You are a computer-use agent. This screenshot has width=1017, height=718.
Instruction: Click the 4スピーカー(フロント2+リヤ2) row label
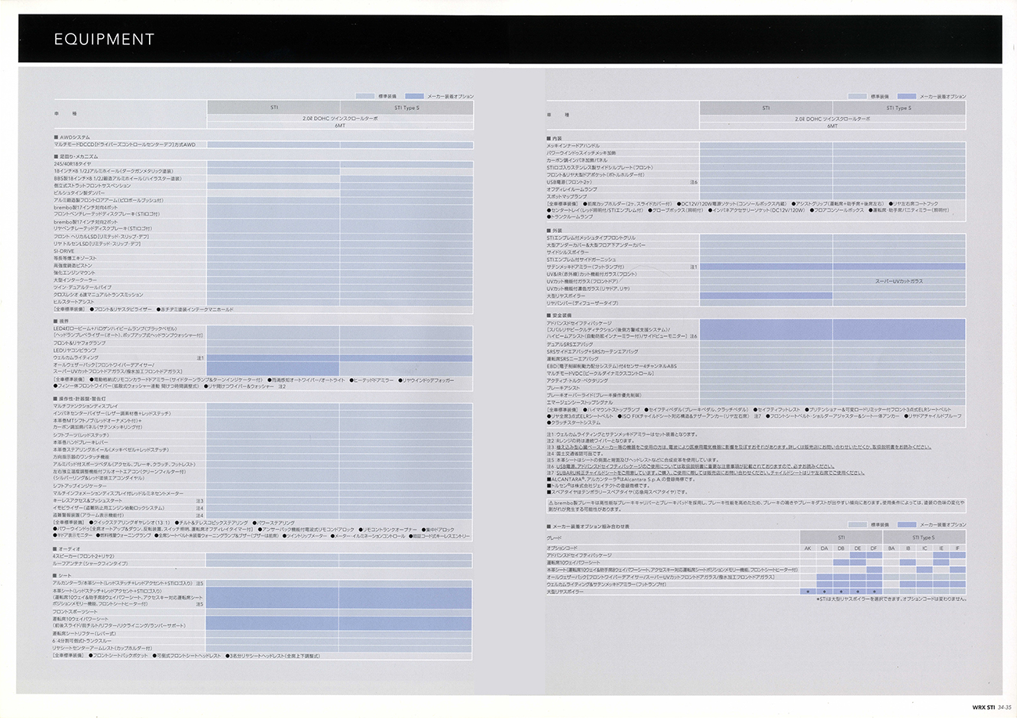pyautogui.click(x=84, y=557)
